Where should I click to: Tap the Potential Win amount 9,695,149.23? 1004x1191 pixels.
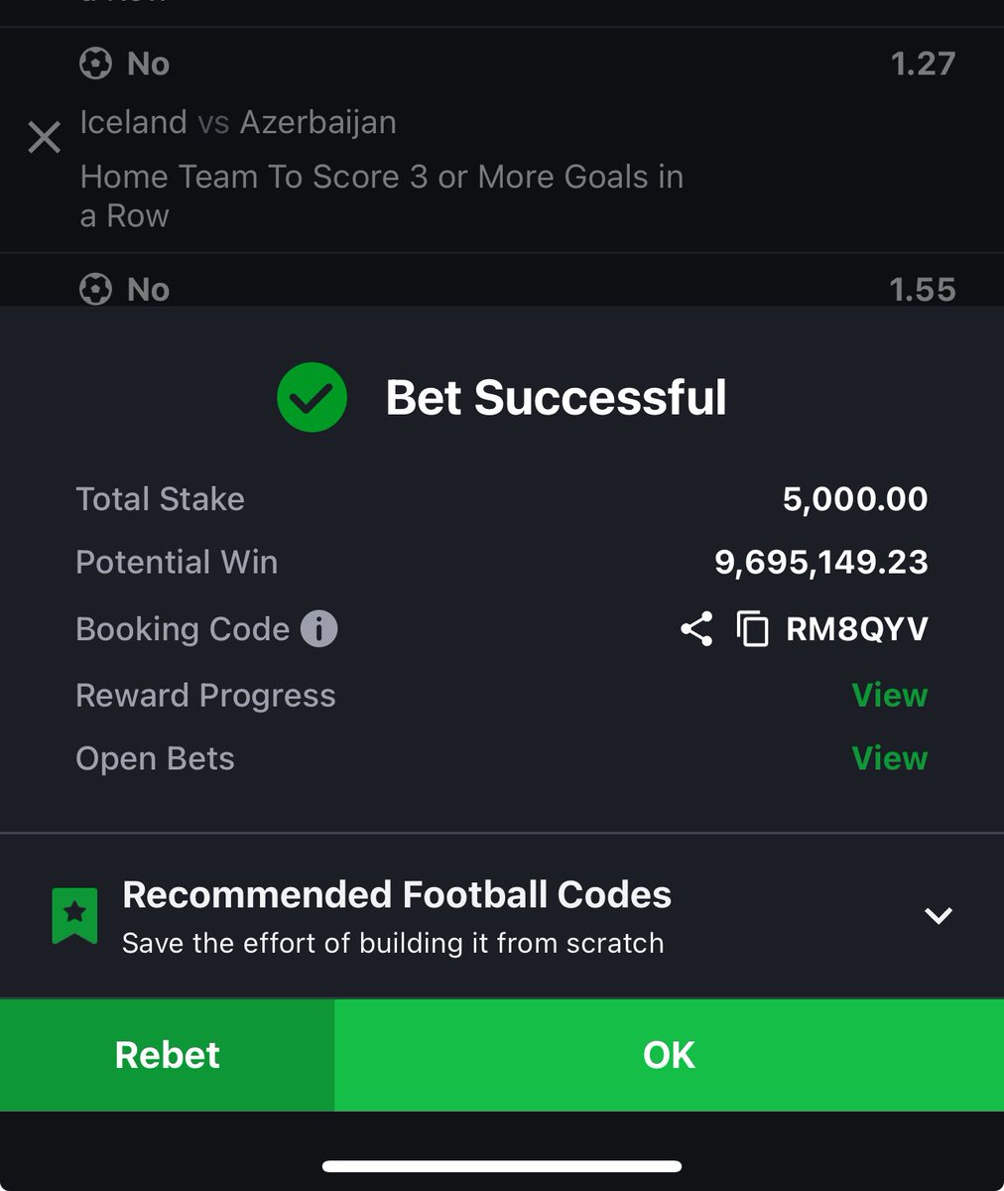click(x=821, y=563)
